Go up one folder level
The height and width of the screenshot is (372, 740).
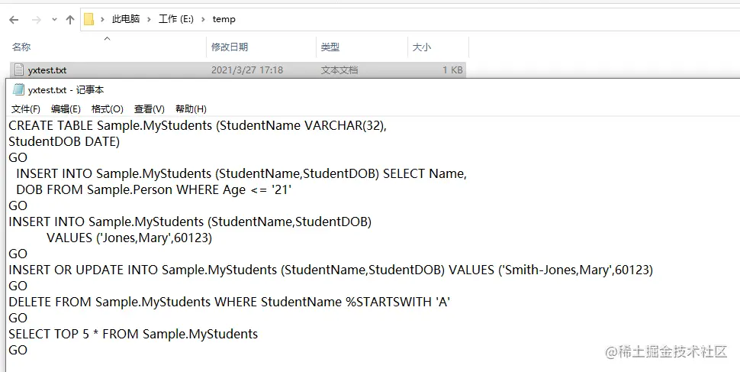[70, 19]
